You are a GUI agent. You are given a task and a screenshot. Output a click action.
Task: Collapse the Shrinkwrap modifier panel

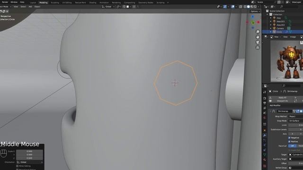tap(270, 111)
